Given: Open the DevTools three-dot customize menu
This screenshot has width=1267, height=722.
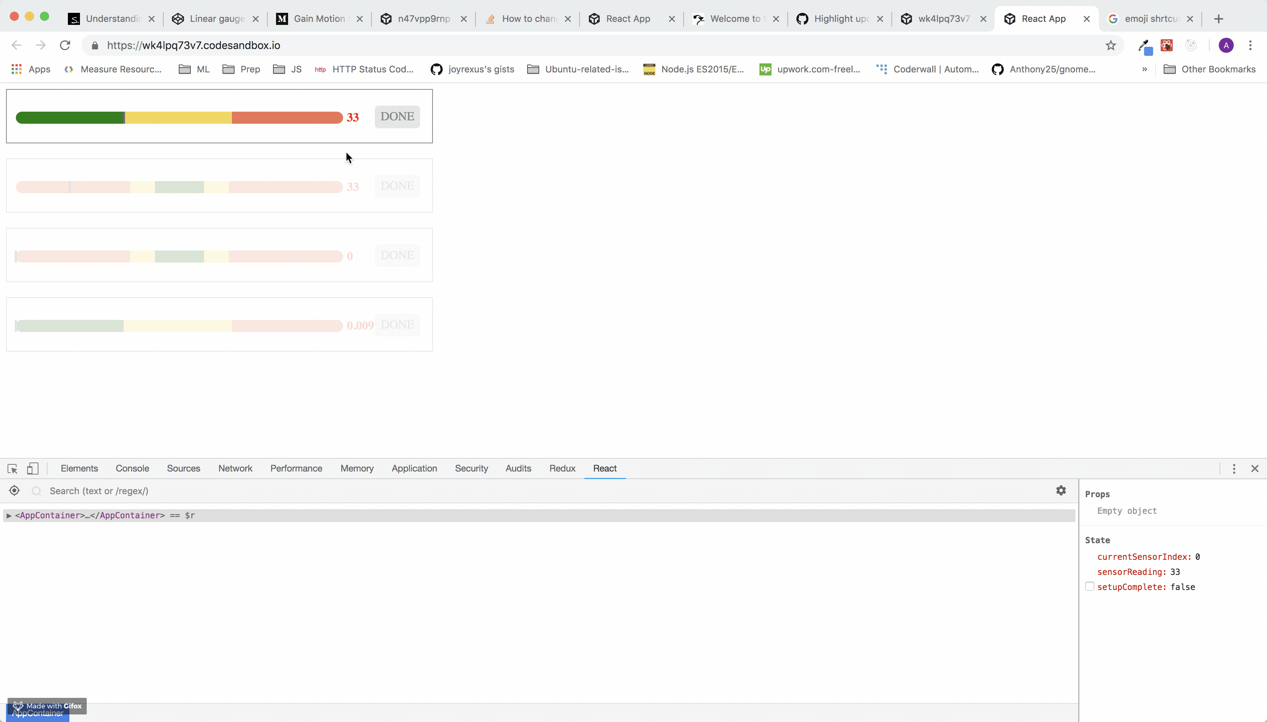Looking at the screenshot, I should click(1234, 469).
